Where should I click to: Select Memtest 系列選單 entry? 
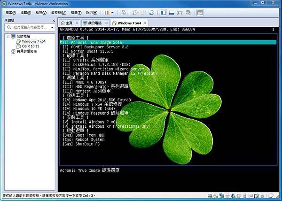(x=87, y=91)
